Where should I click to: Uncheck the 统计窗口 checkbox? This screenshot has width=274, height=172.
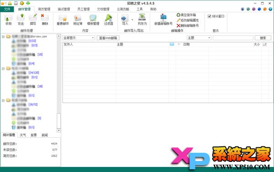pos(209,16)
